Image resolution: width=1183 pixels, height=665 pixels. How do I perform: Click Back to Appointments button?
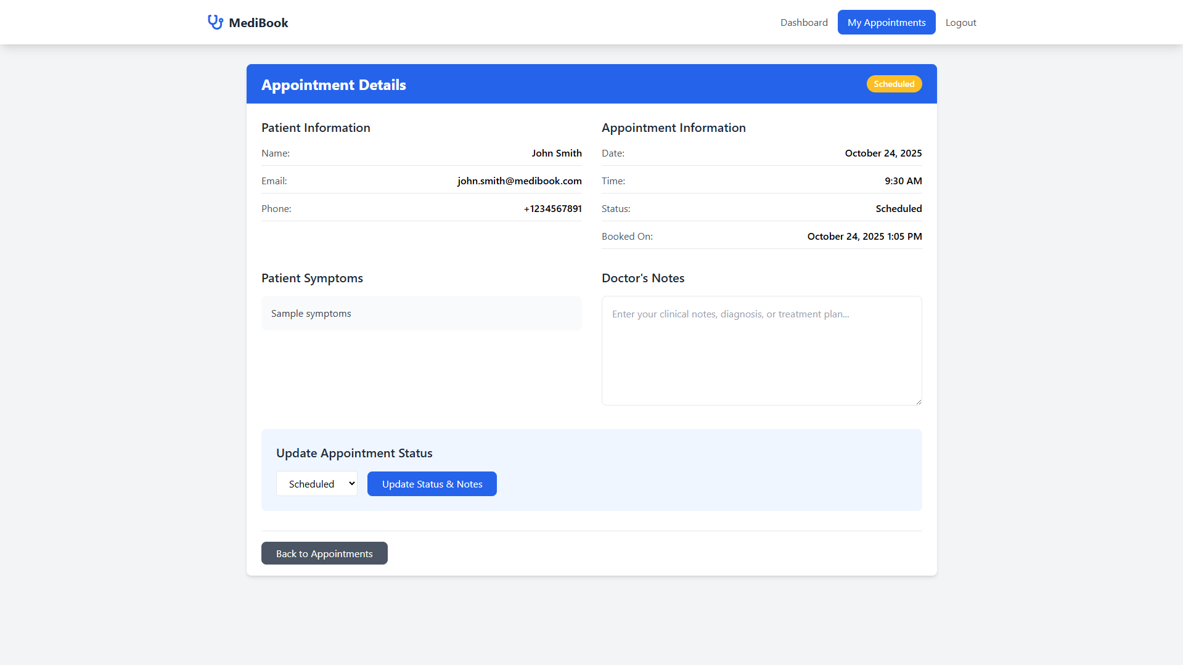324,553
